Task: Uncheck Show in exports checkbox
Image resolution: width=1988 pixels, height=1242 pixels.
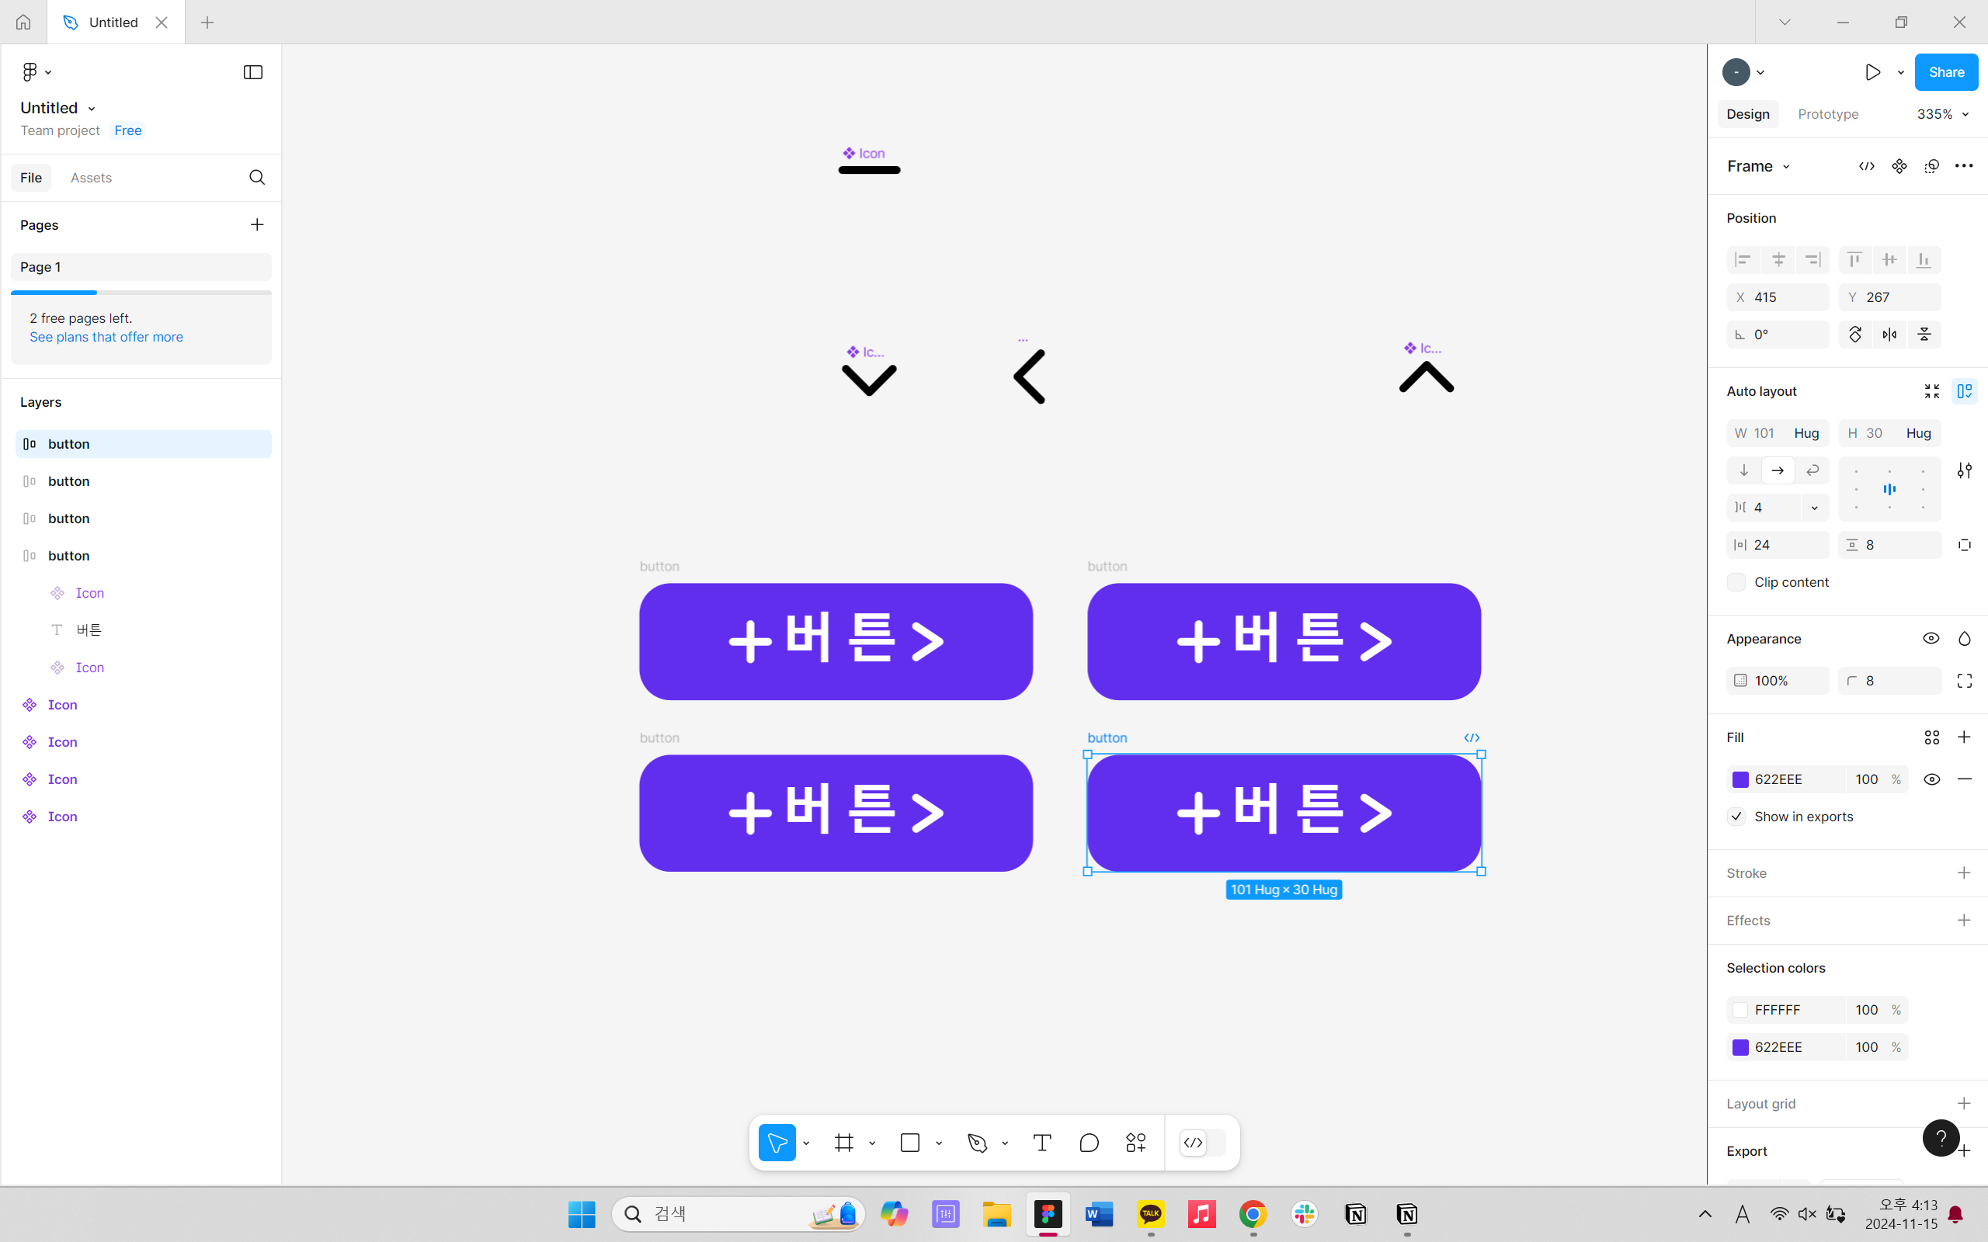Action: [1736, 817]
